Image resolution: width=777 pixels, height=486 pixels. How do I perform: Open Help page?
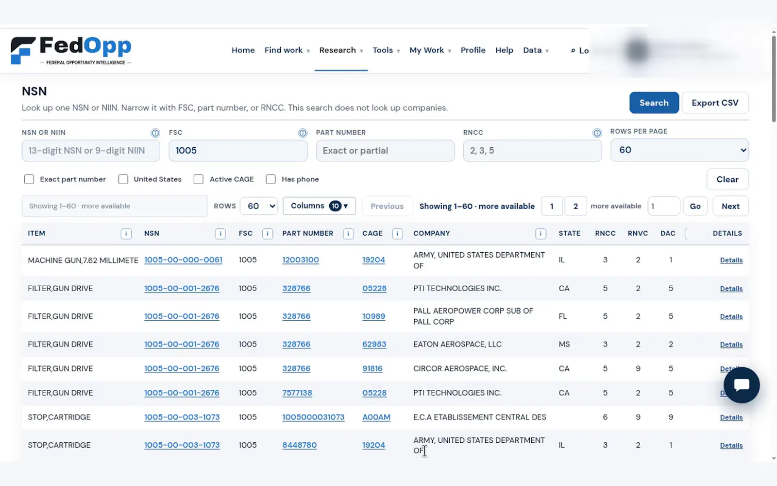(504, 50)
